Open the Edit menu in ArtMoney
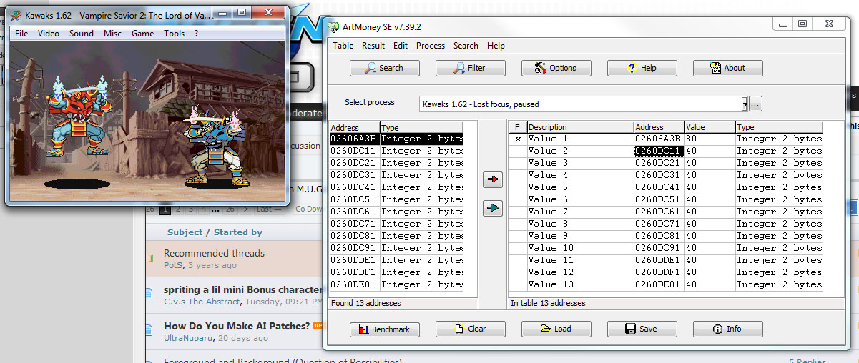Viewport: 859px width, 363px height. (x=401, y=46)
